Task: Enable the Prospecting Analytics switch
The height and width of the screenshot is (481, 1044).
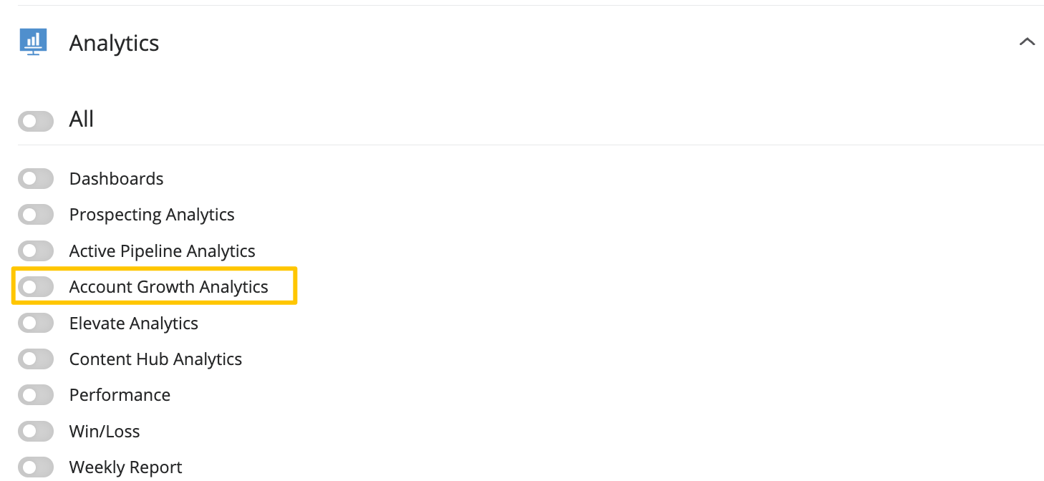Action: 36,215
